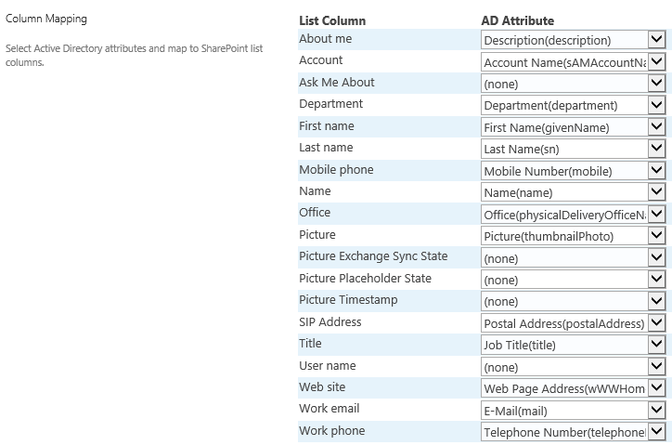Open the Web site attribute dropdown
This screenshot has height=445, width=672.
click(x=657, y=388)
